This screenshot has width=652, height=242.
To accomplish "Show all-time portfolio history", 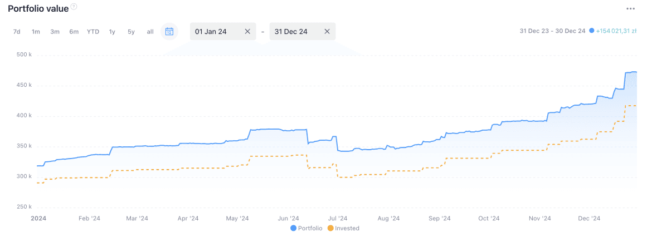I will click(150, 32).
